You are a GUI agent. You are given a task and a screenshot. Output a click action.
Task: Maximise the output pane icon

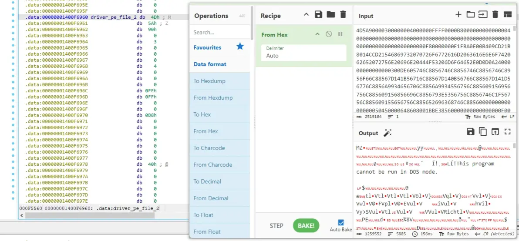coord(507,131)
